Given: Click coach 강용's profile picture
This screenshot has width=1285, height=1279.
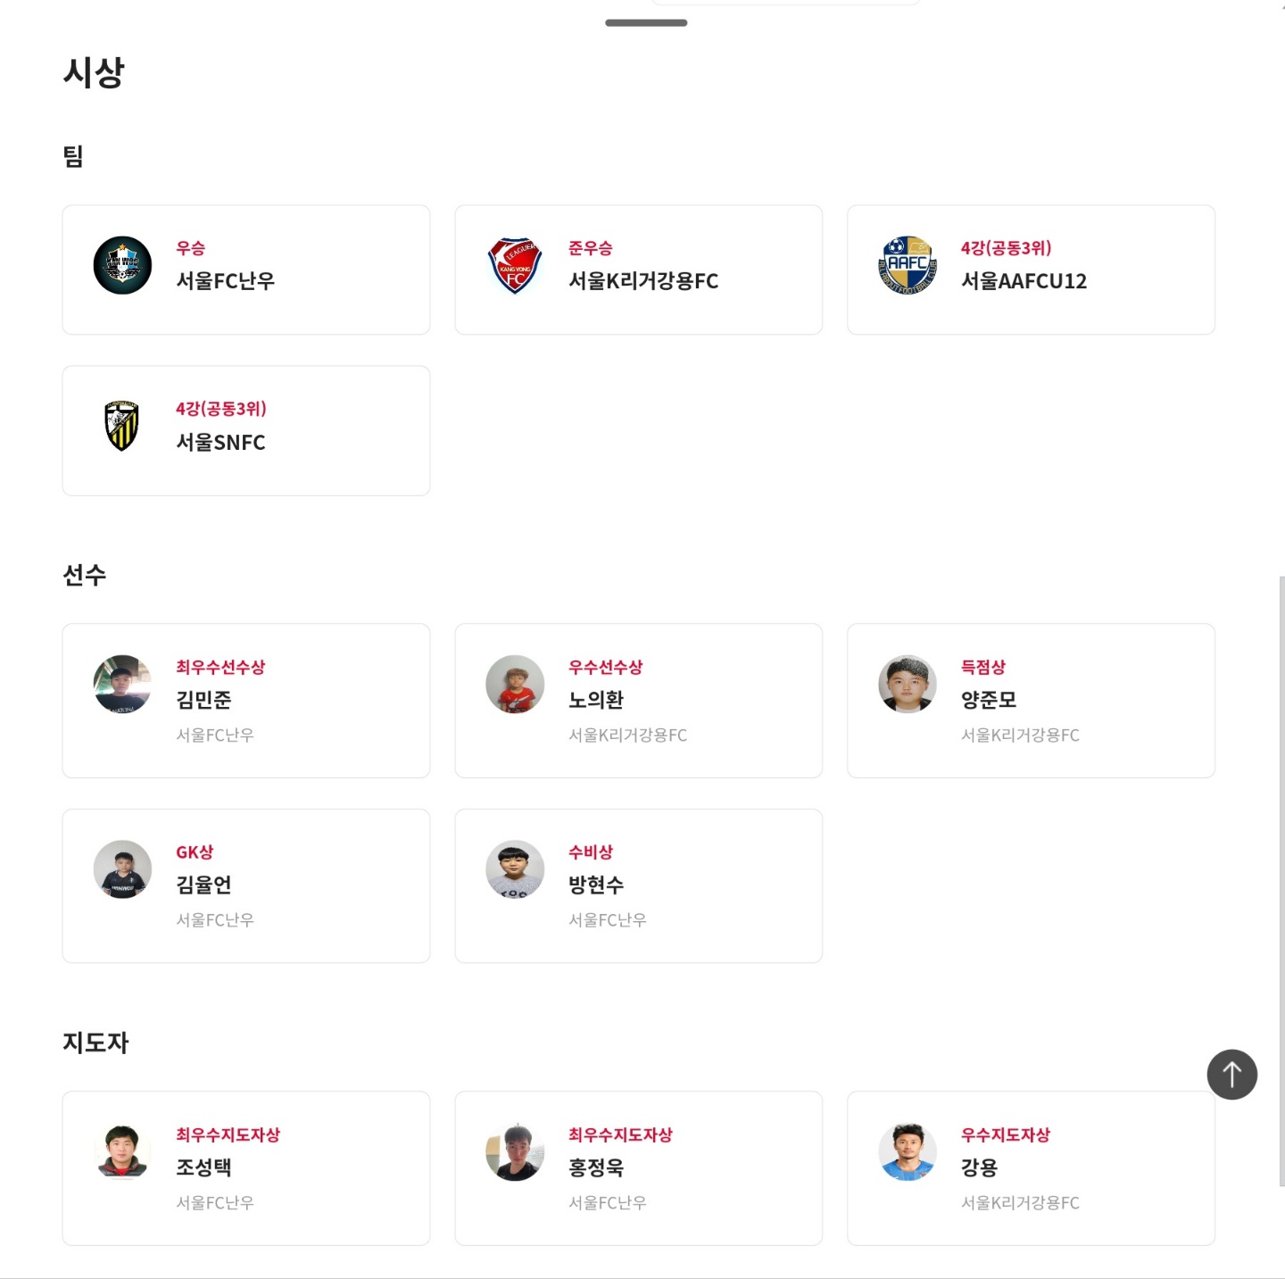Looking at the screenshot, I should 908,1151.
